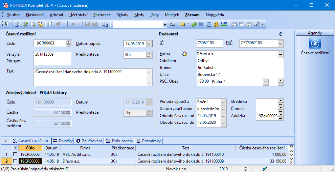This screenshot has height=172, width=335.
Task: Click the third panel icon before help pointer
Action: [249, 24]
